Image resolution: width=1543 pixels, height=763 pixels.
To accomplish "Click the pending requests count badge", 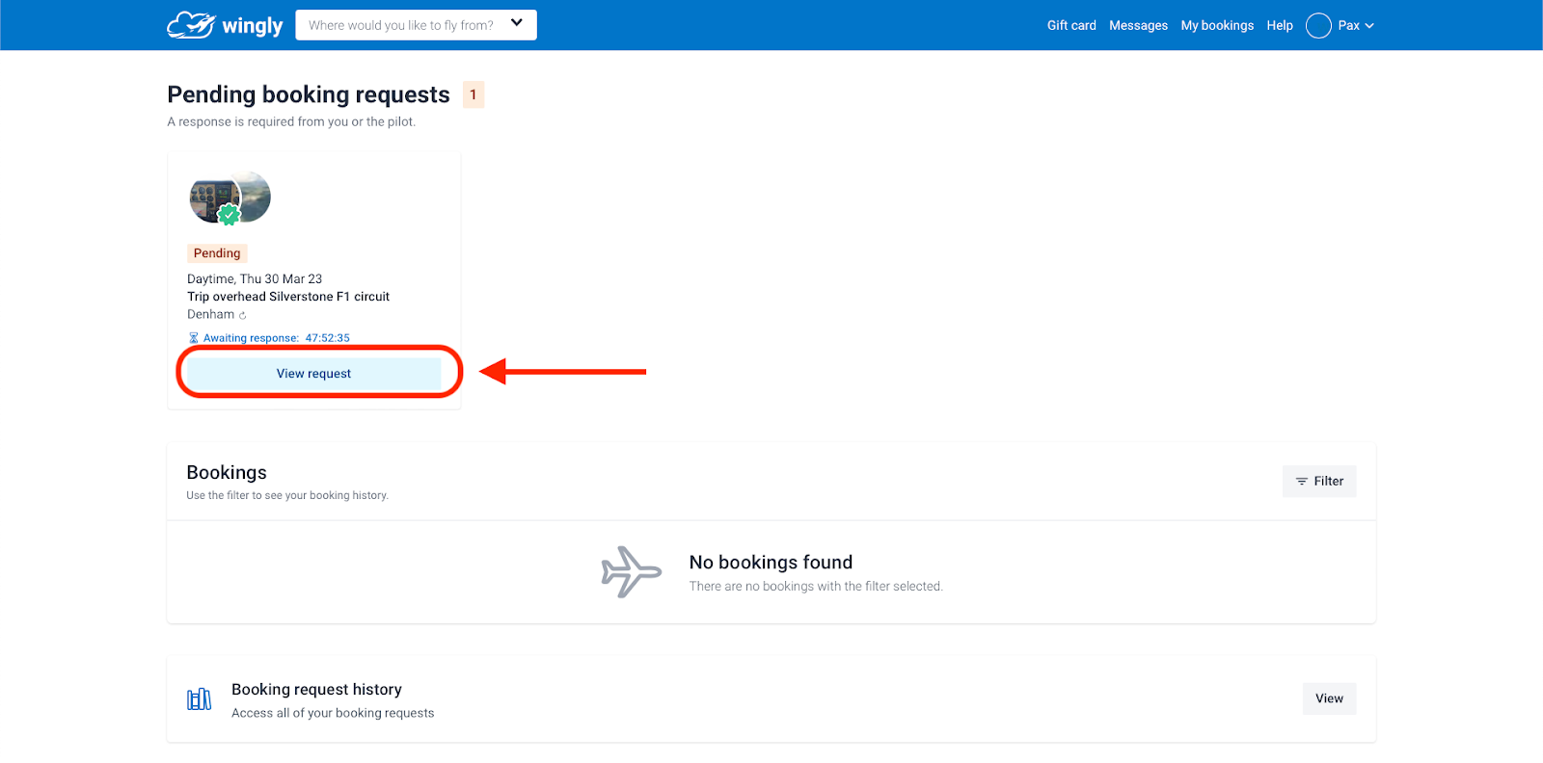I will (x=474, y=94).
